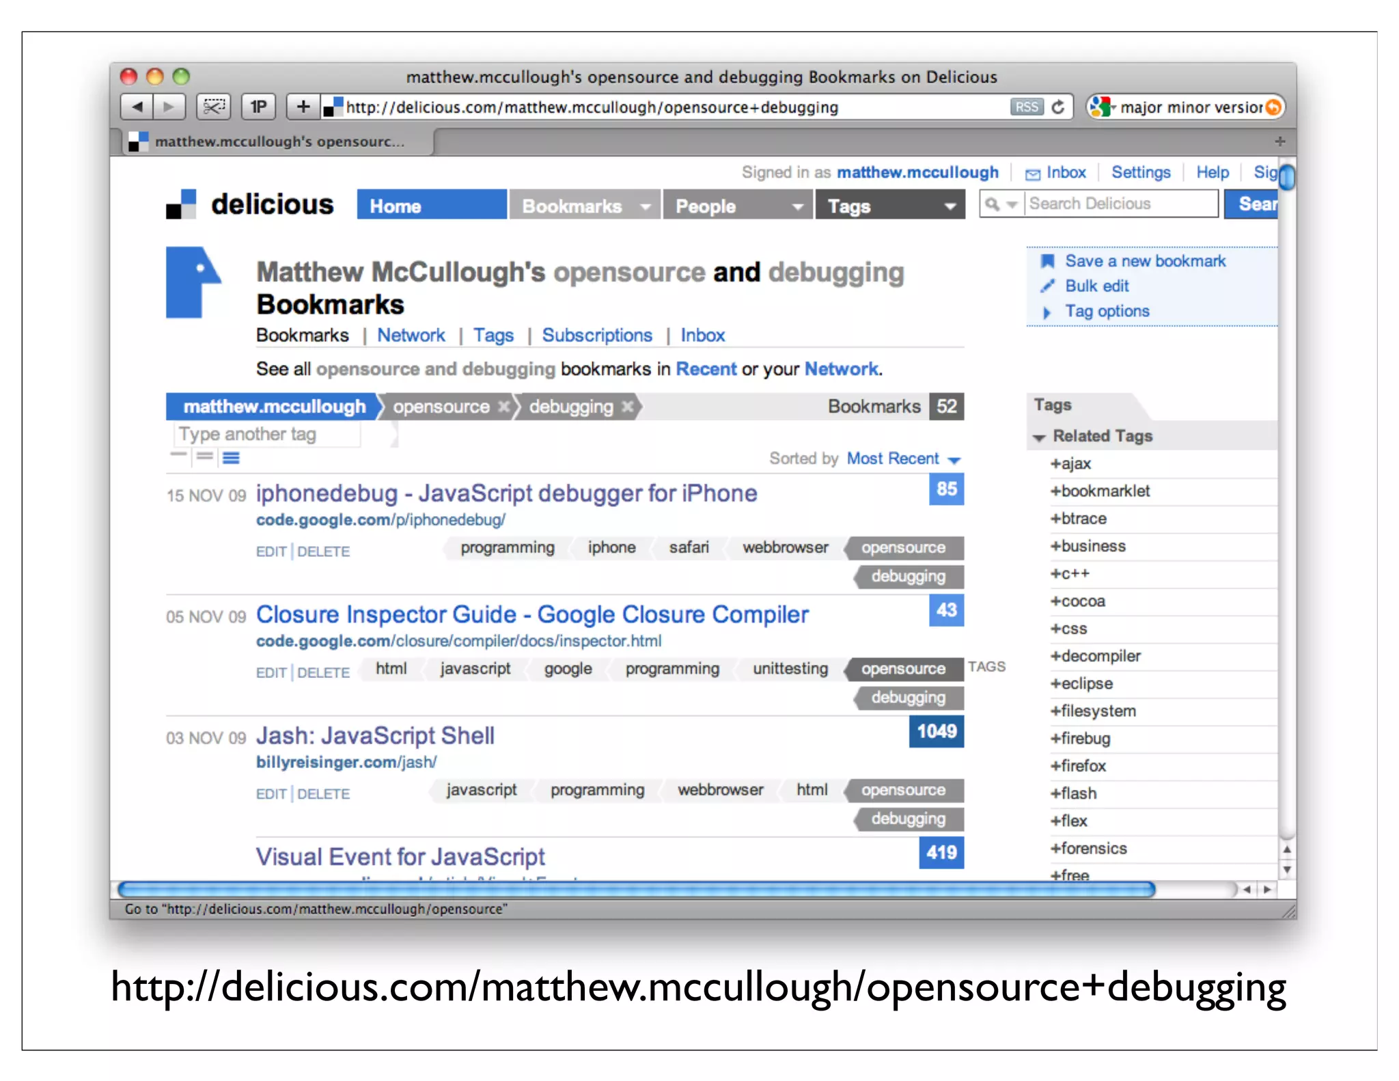
Task: Open iphonedebug JavaScript debugger bookmark title
Action: click(506, 494)
